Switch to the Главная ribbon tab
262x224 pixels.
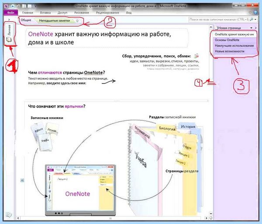[x=28, y=13]
